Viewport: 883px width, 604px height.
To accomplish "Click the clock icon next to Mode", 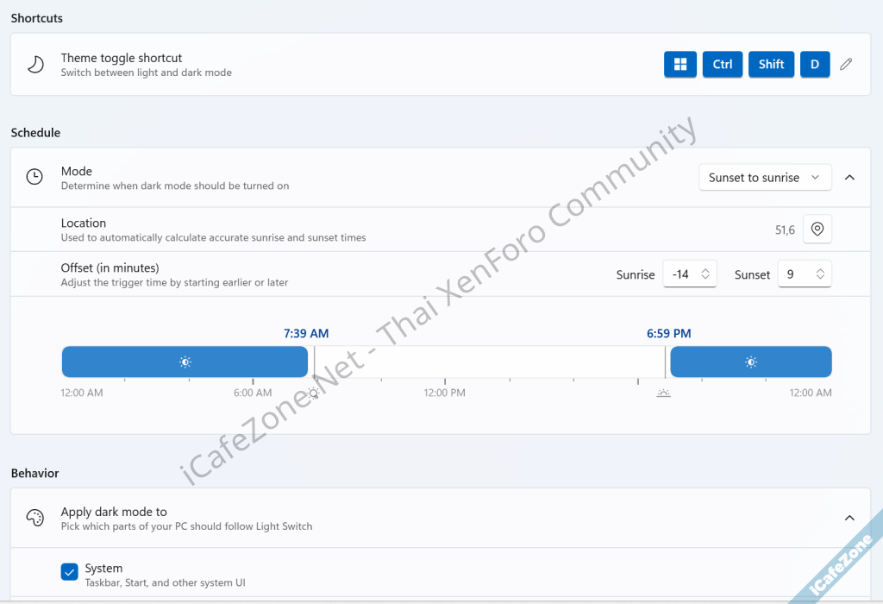I will click(x=34, y=177).
